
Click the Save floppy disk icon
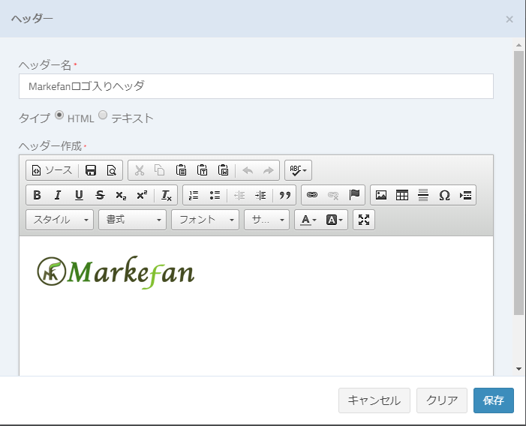click(91, 170)
